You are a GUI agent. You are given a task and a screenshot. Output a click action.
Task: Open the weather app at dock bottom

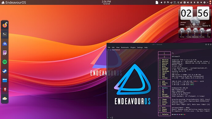click(x=5, y=98)
